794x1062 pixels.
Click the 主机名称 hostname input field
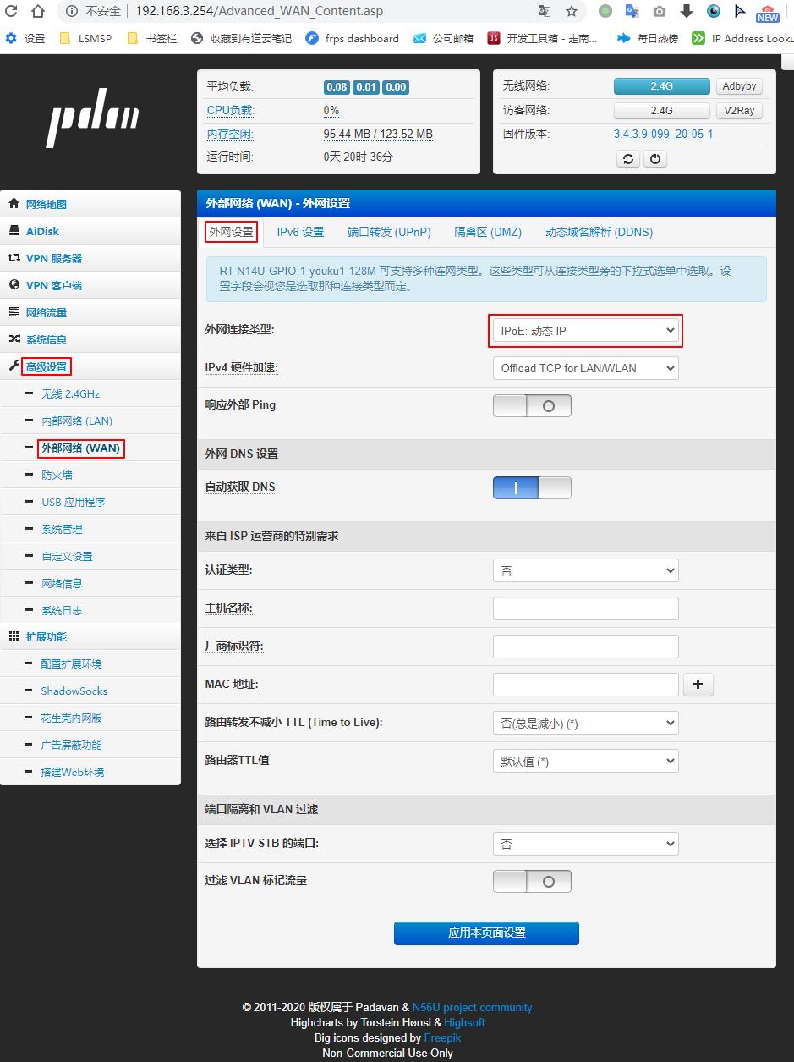coord(585,608)
